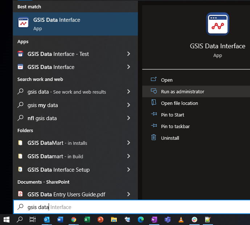Open Slack from the taskbar

click(x=194, y=220)
